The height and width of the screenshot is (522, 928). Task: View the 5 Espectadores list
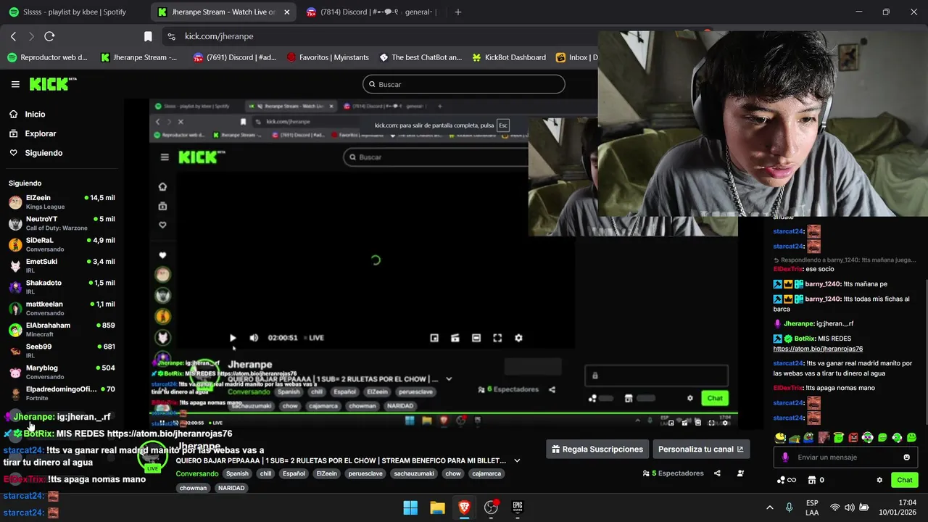point(673,473)
